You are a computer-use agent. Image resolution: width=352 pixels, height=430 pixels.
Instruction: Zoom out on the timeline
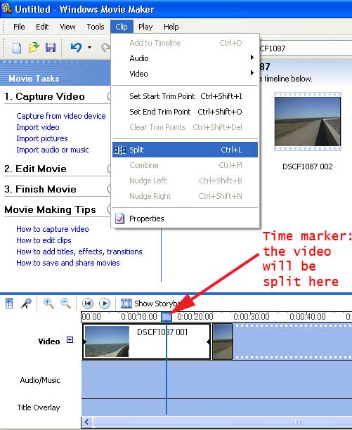[x=66, y=304]
